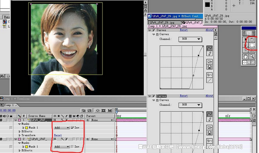This screenshot has width=259, height=153.
Task: Open curve file button in upper Curves
Action: (x=210, y=62)
